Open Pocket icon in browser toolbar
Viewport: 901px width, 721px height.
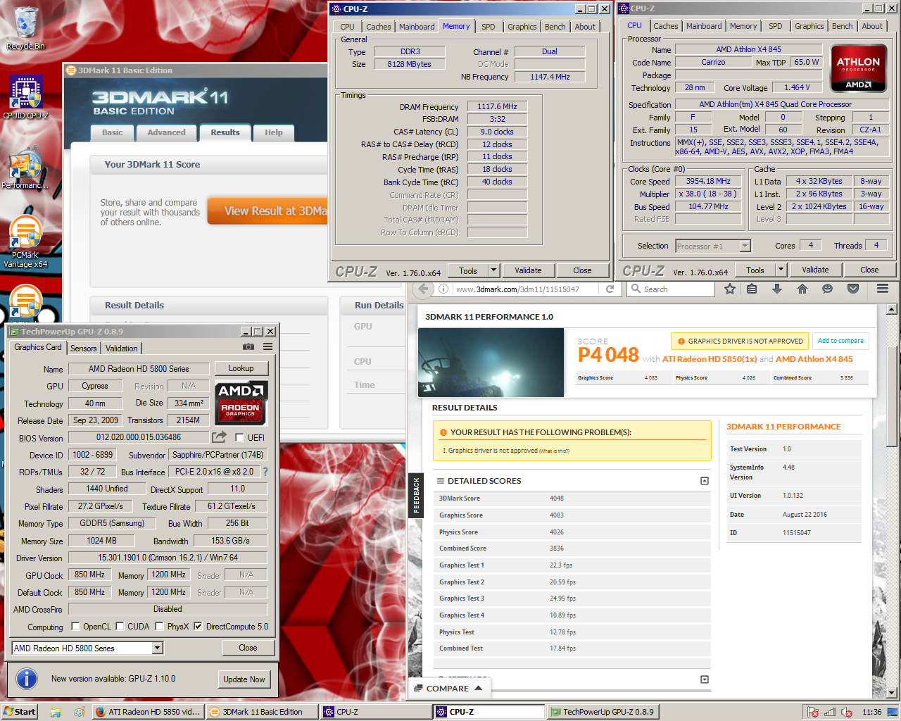[x=853, y=289]
